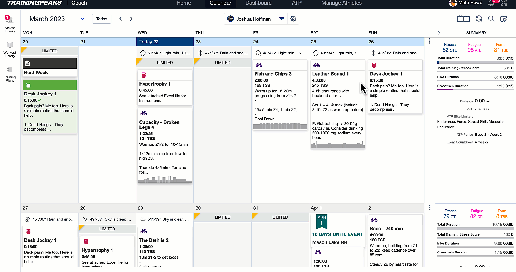Image resolution: width=516 pixels, height=272 pixels.
Task: Expand the March 2023 month dropdown
Action: (83, 19)
